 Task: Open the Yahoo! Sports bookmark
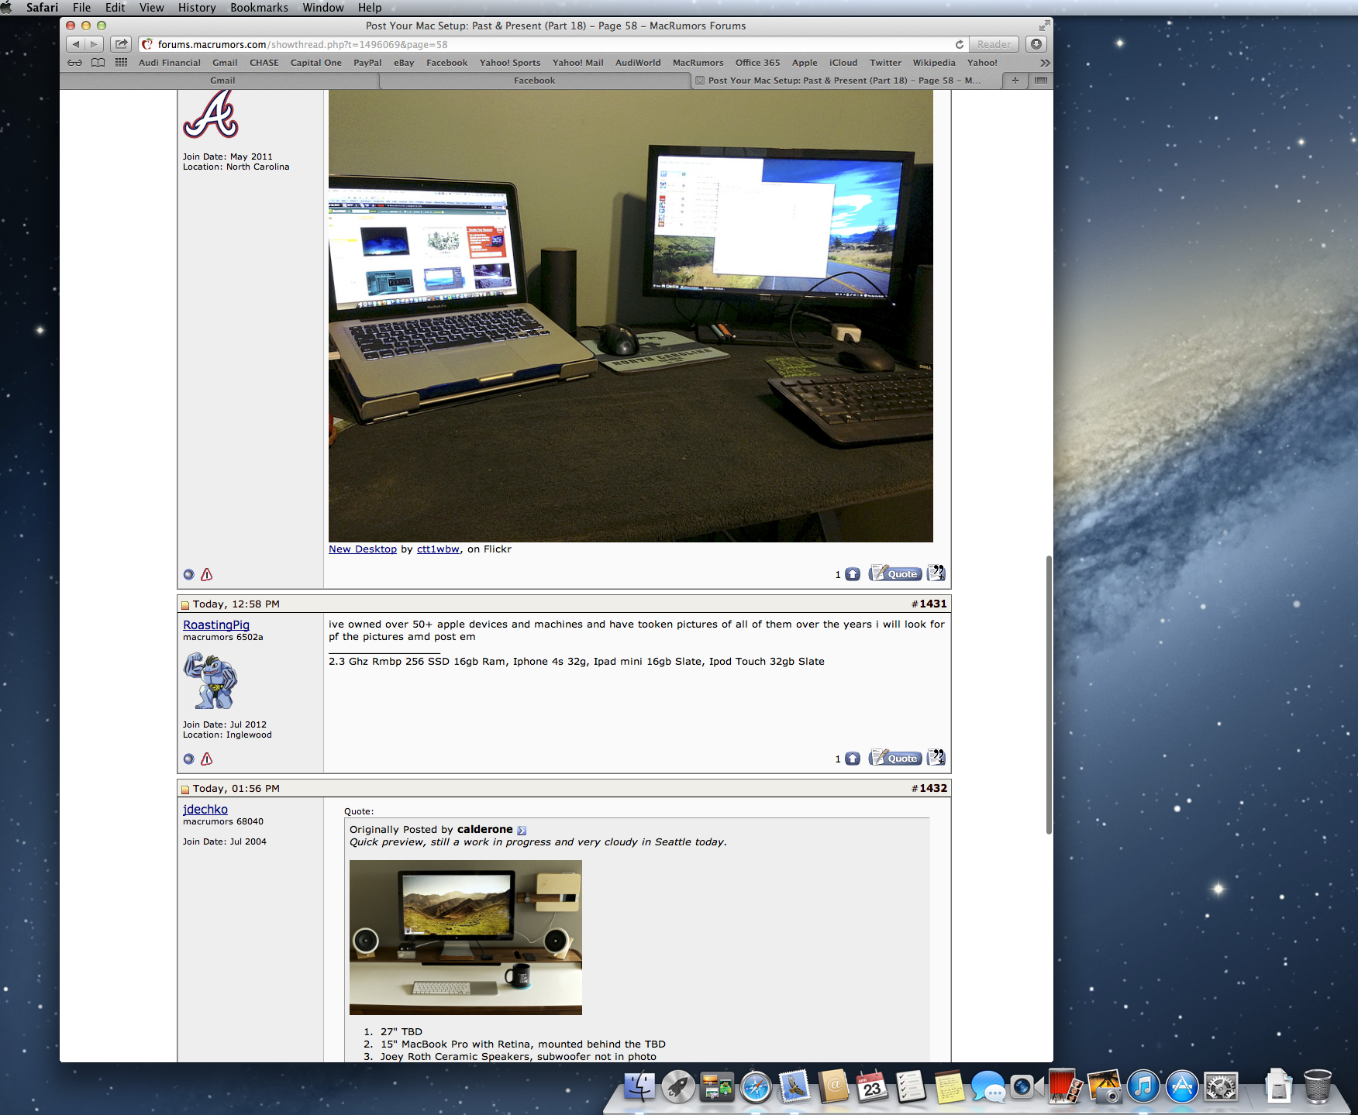coord(510,63)
